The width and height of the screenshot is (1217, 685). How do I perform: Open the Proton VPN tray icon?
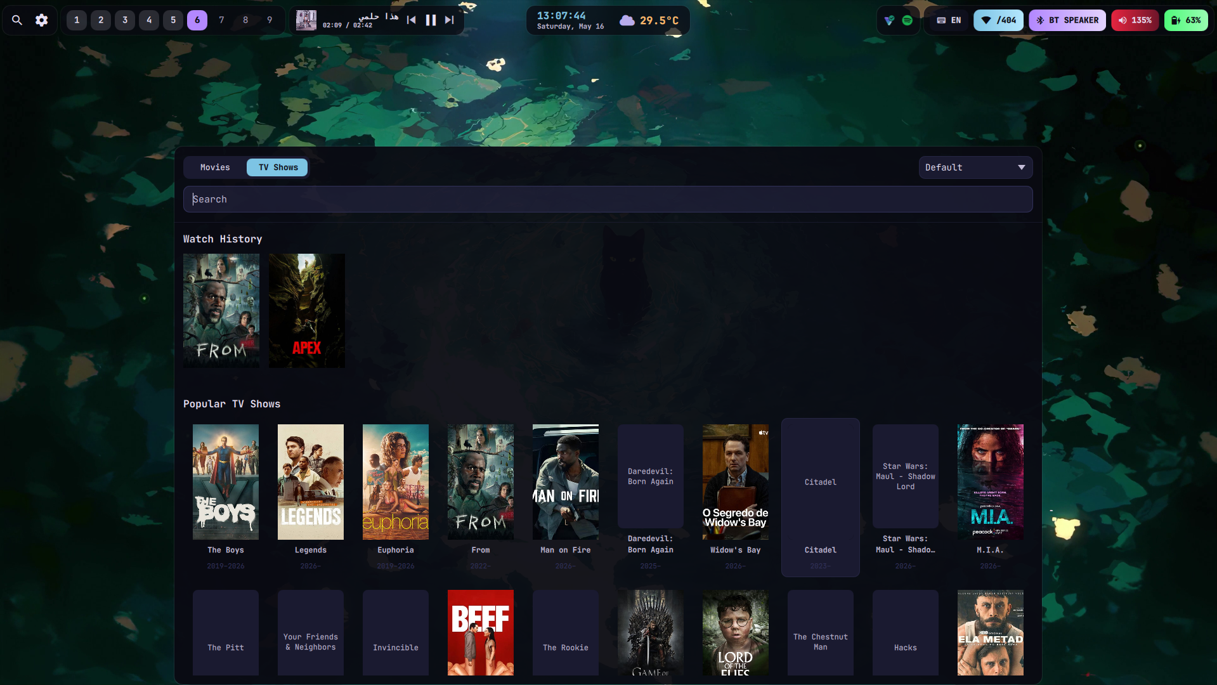pyautogui.click(x=889, y=20)
